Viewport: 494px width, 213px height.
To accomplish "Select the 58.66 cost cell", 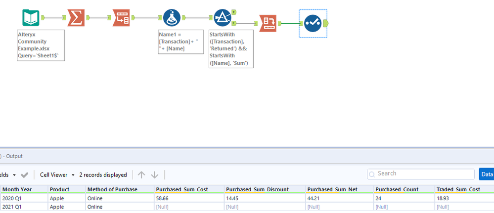I will [x=189, y=199].
